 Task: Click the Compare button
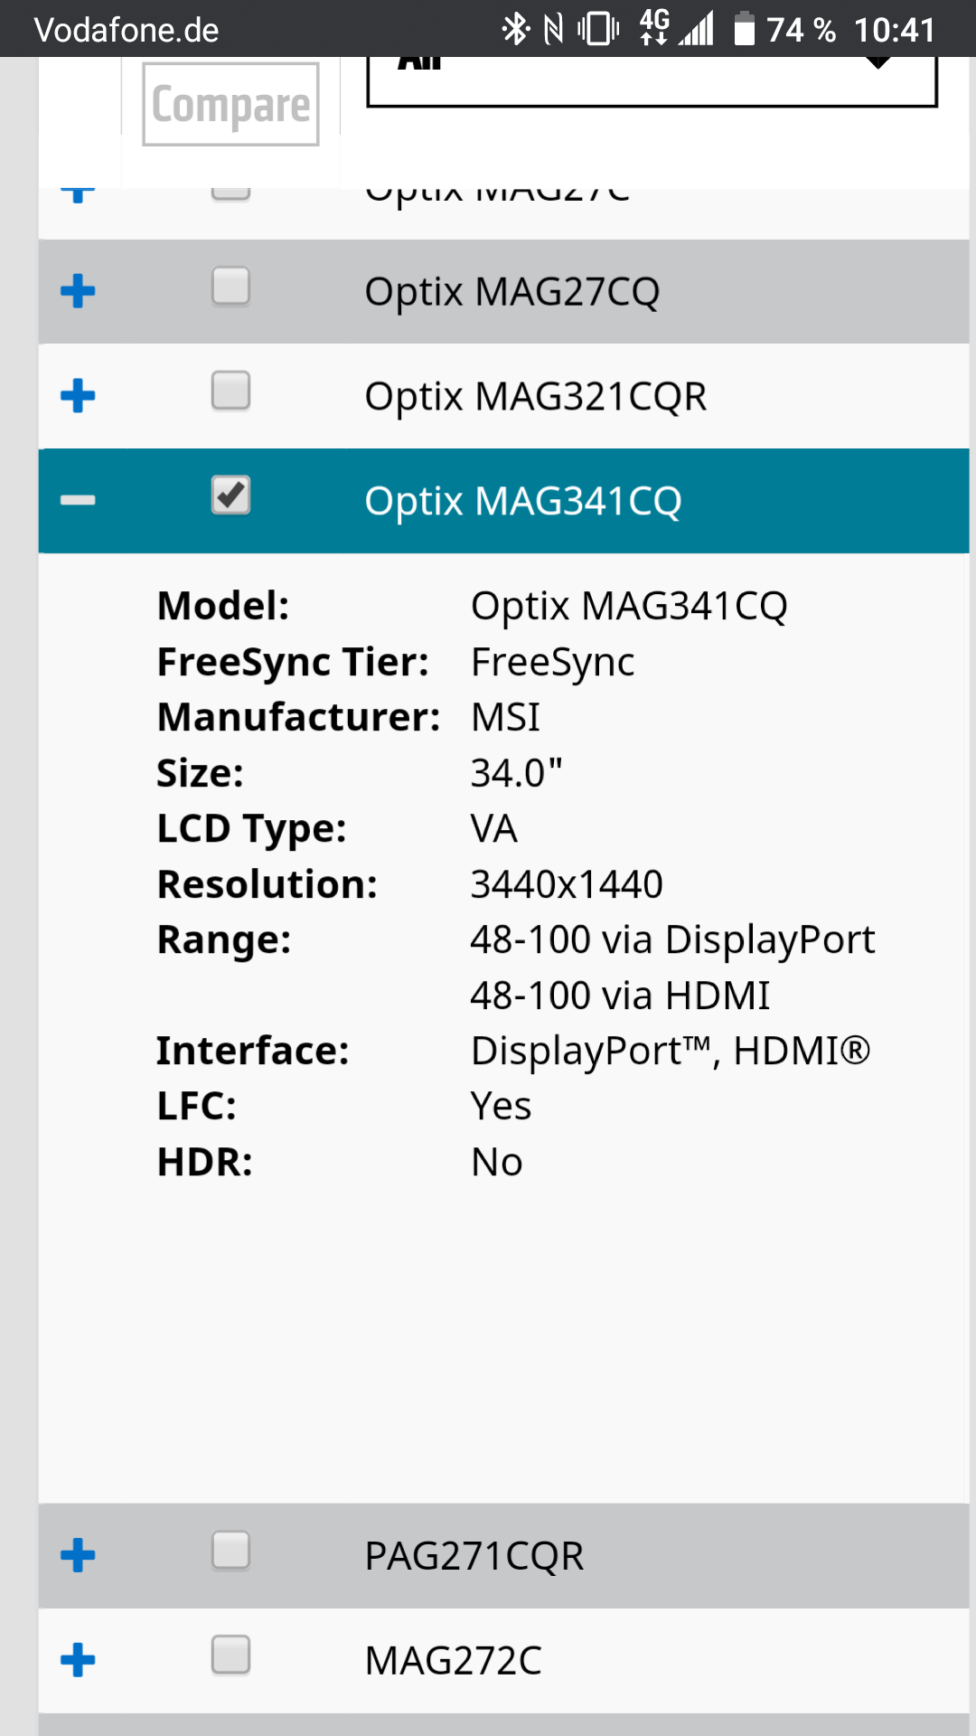click(230, 104)
